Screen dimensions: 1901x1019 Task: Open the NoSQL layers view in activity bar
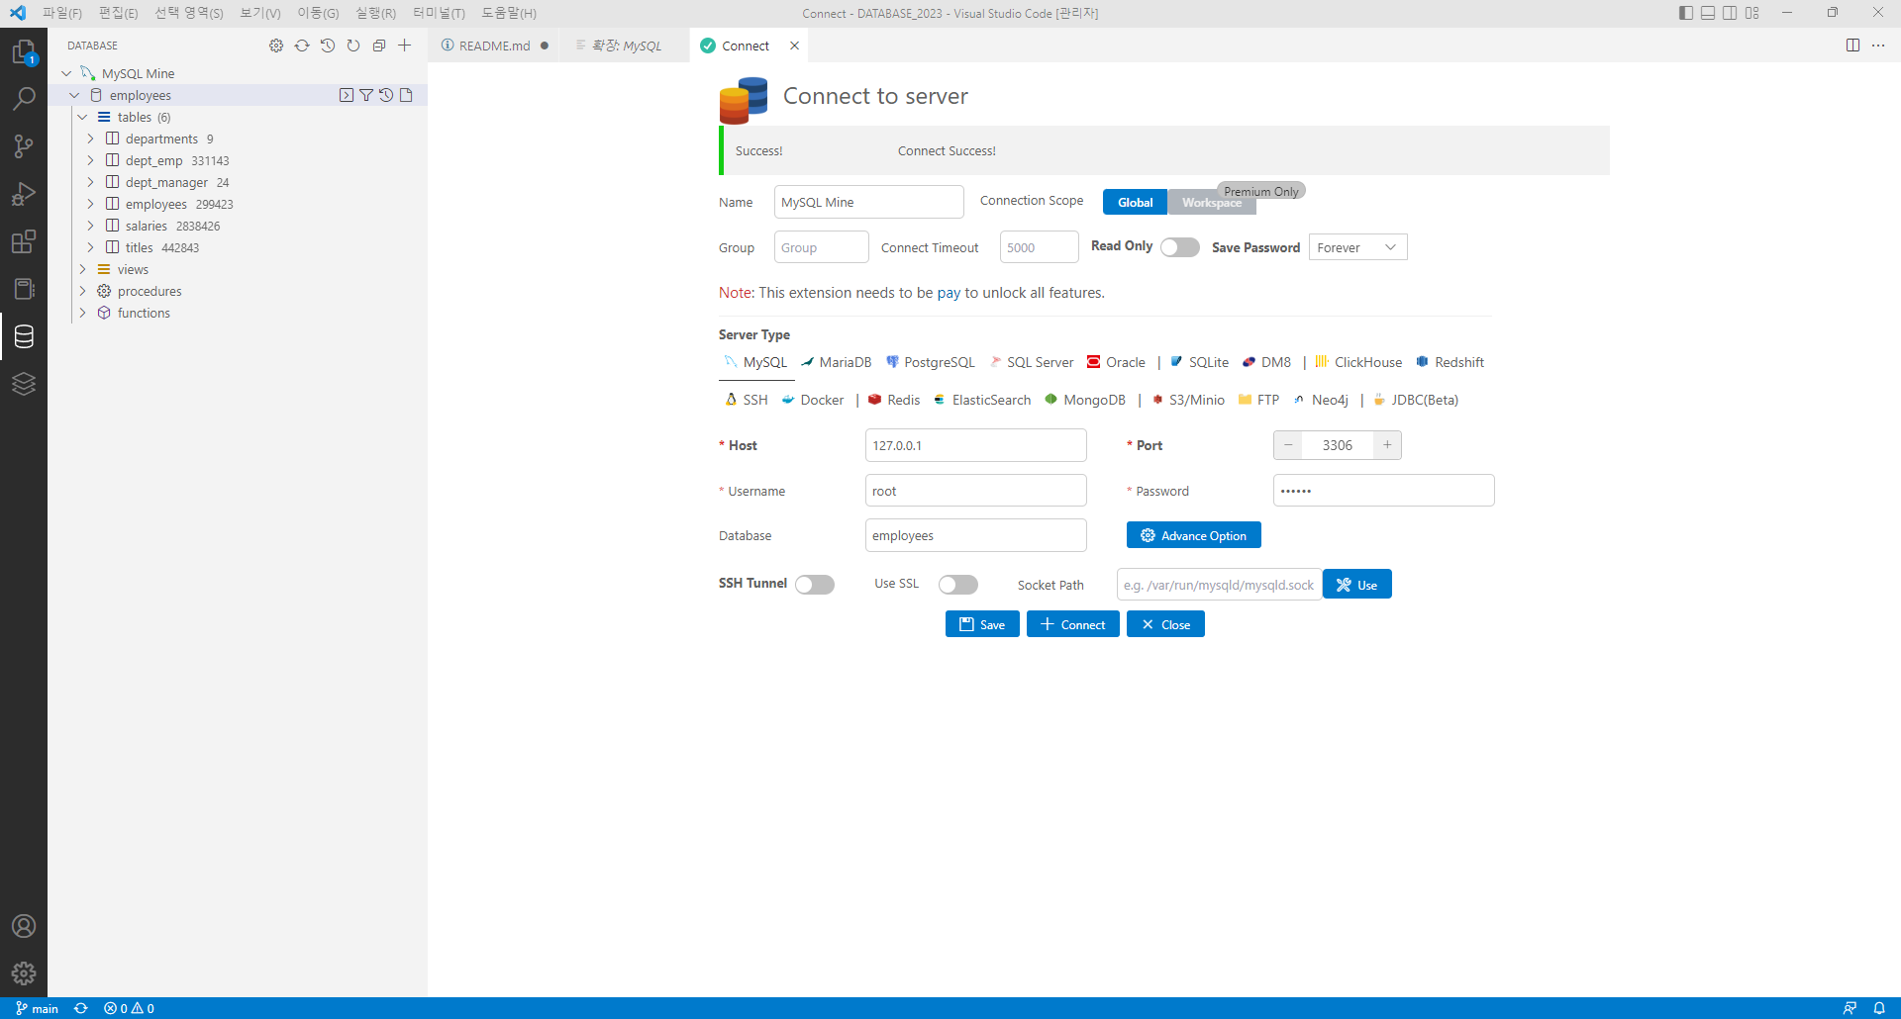tap(24, 384)
